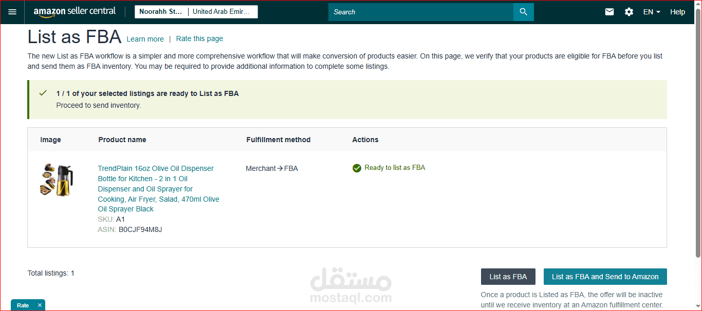Open the Noorahh store account switcher
The height and width of the screenshot is (311, 702).
click(161, 12)
